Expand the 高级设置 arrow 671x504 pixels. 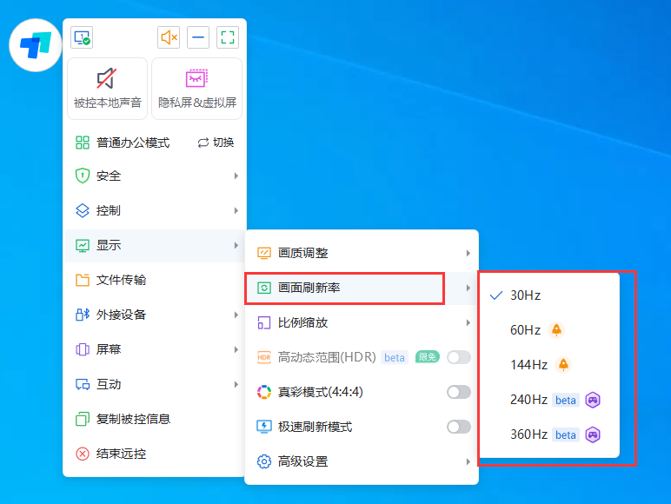tap(468, 461)
